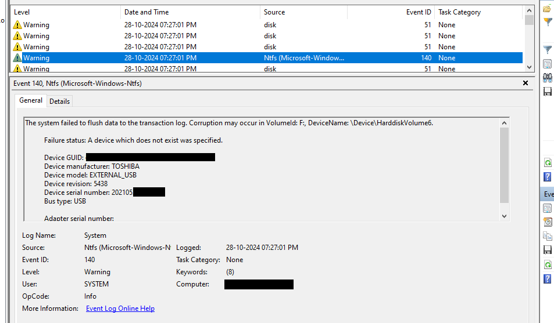554x323 pixels.
Task: Click the Copy documents icon
Action: pyautogui.click(x=547, y=236)
